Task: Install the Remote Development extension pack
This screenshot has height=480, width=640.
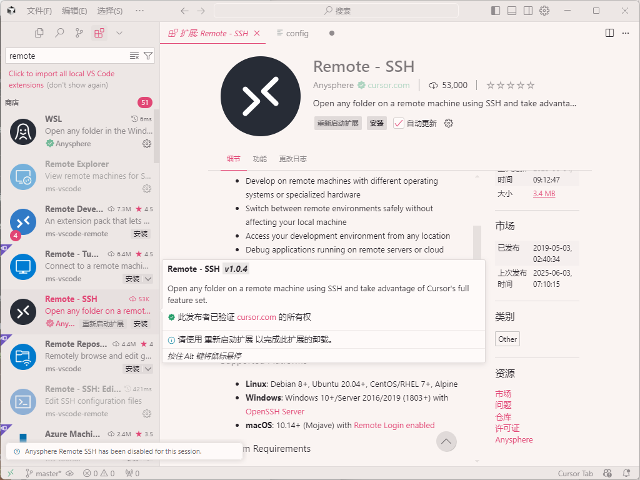Action: [141, 234]
